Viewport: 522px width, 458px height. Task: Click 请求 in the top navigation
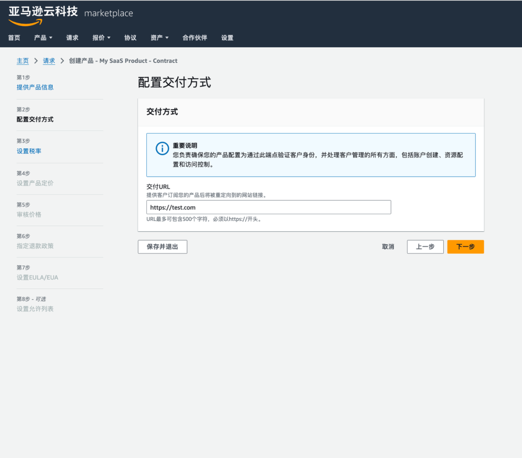pyautogui.click(x=72, y=38)
